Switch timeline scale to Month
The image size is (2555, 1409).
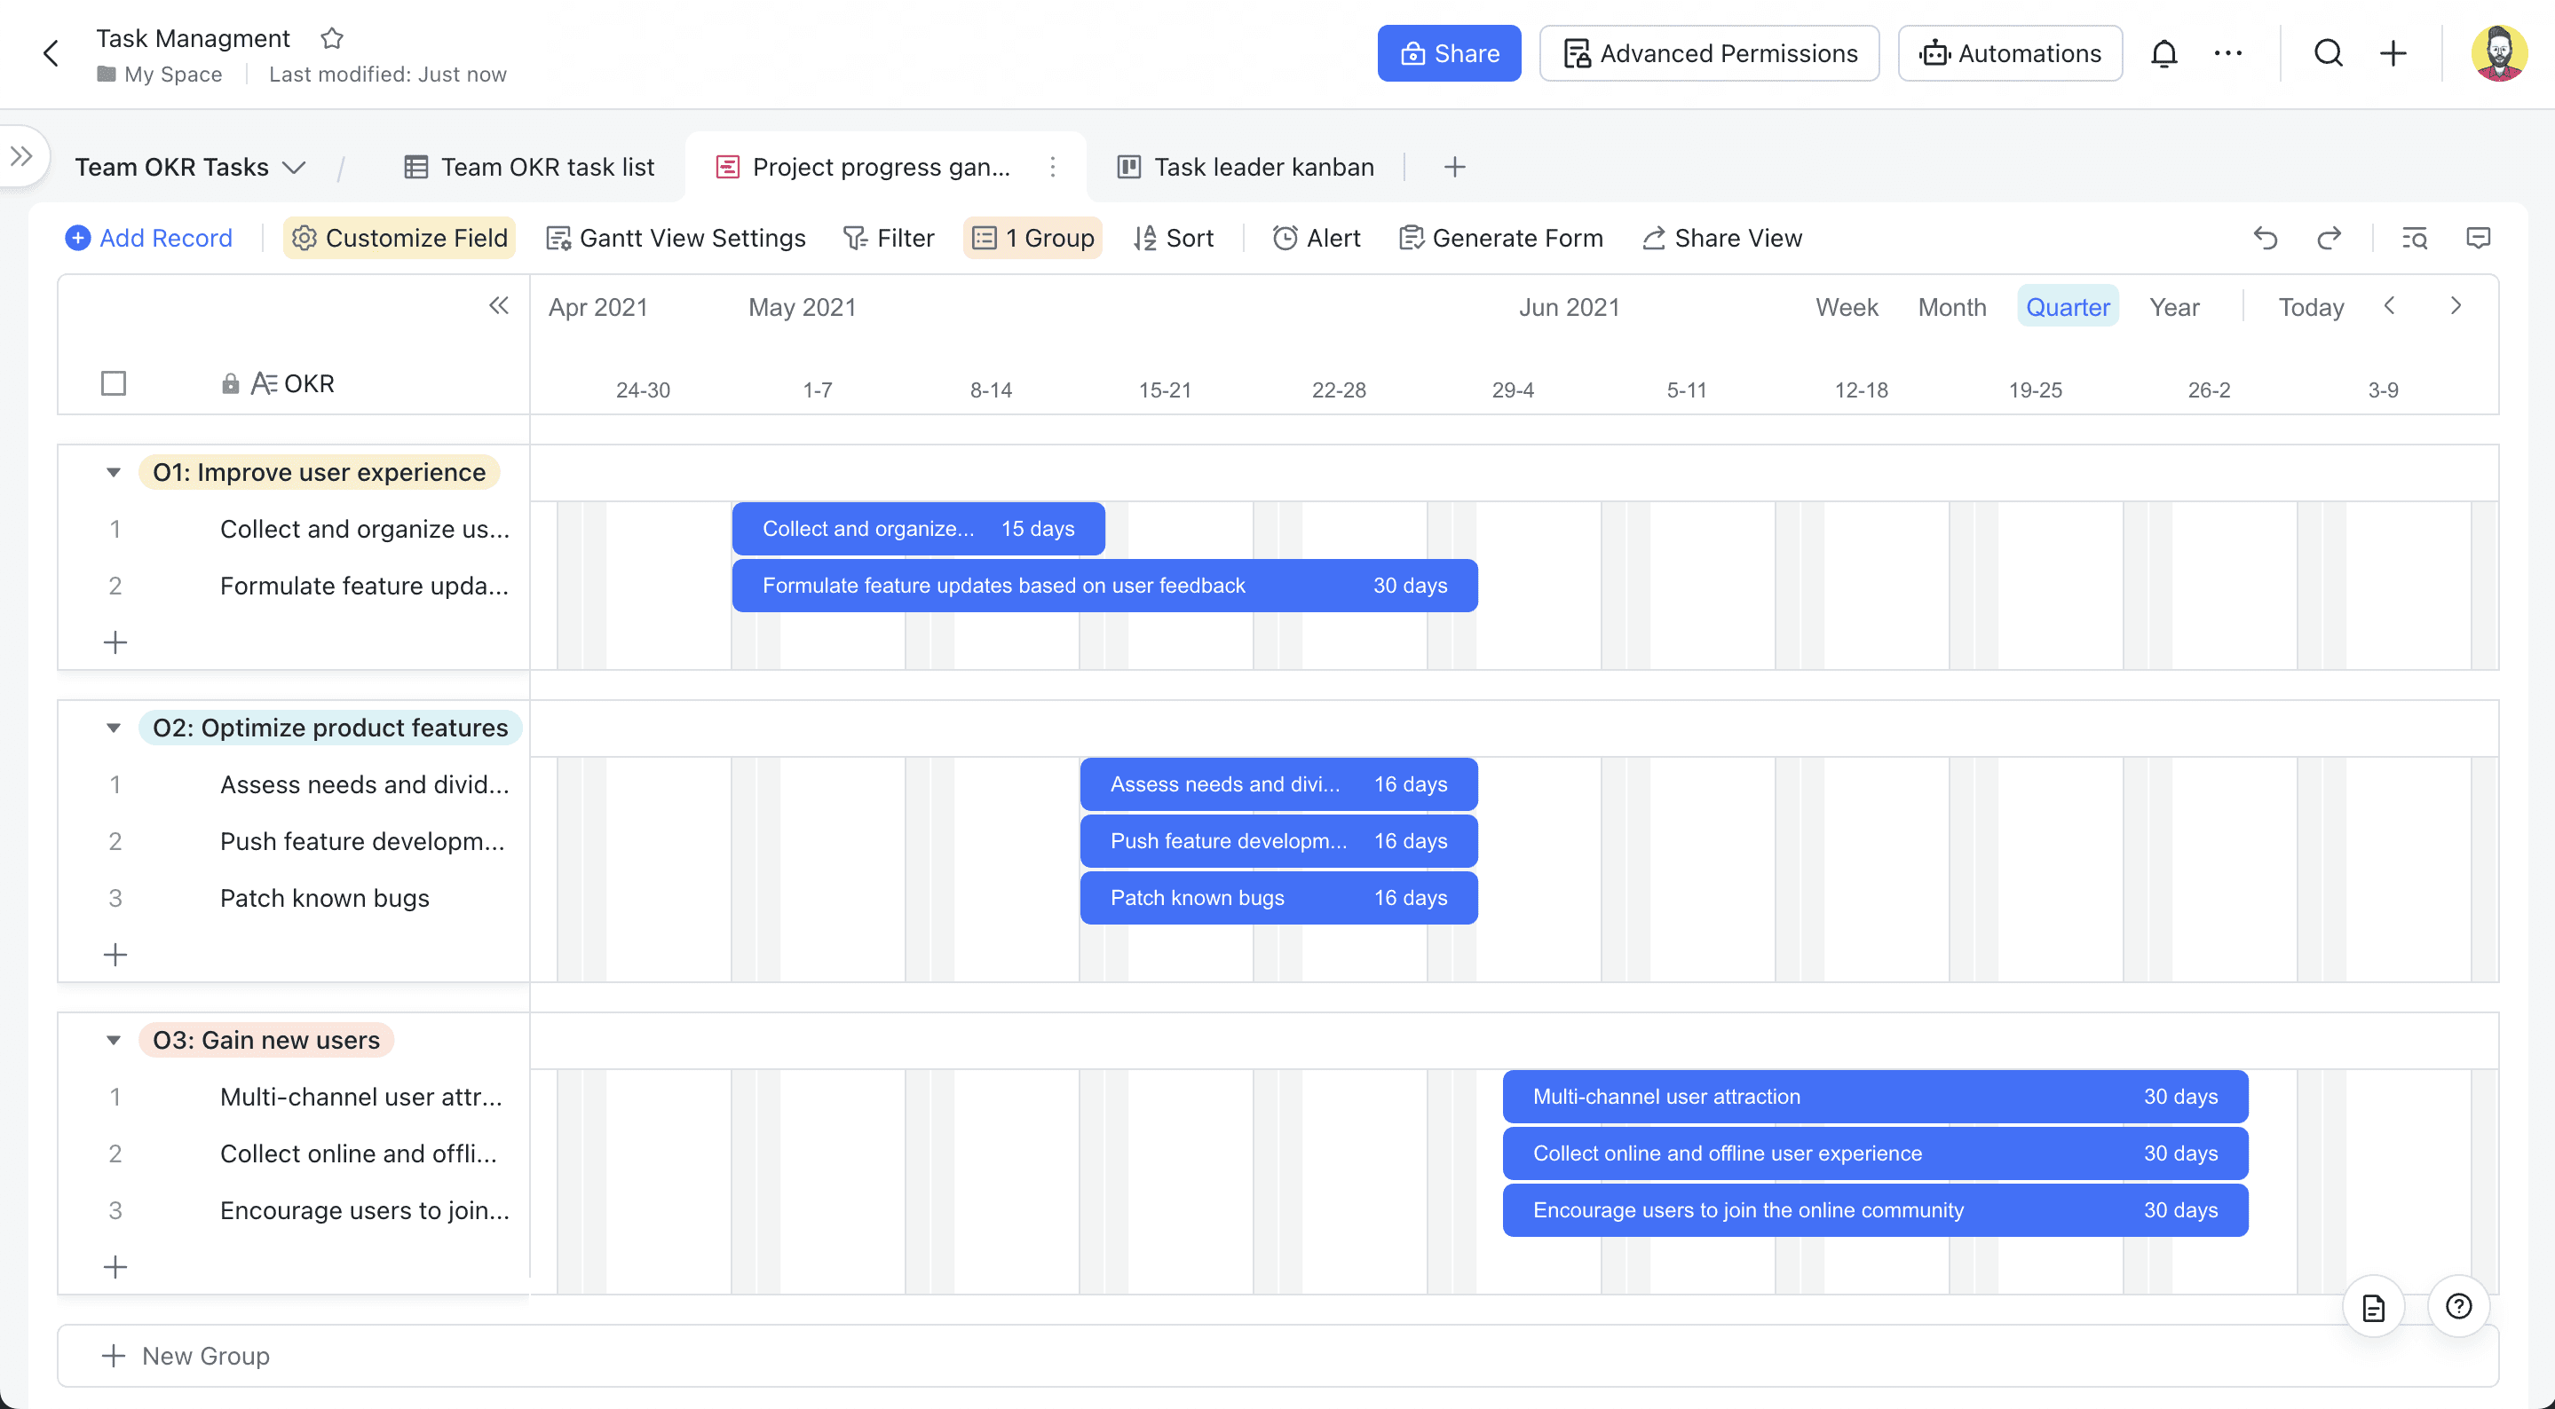pyautogui.click(x=1951, y=307)
